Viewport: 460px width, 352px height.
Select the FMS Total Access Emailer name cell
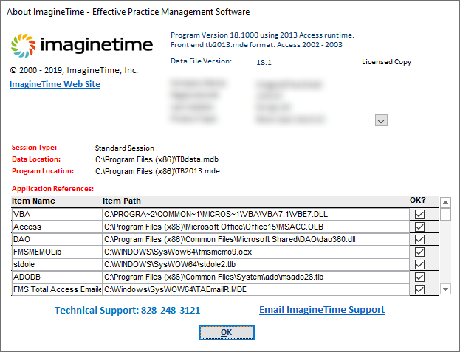click(x=57, y=289)
